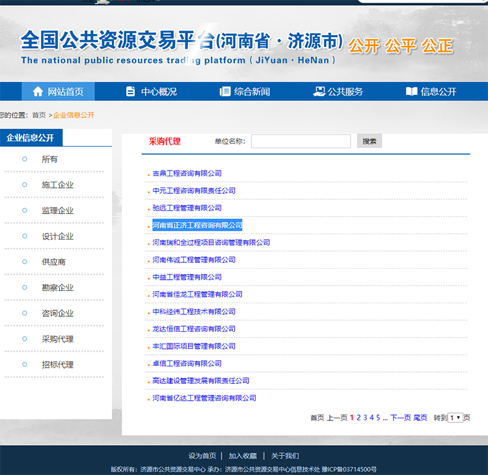
Task: Click the document icon beside 中心概况
Action: click(131, 92)
